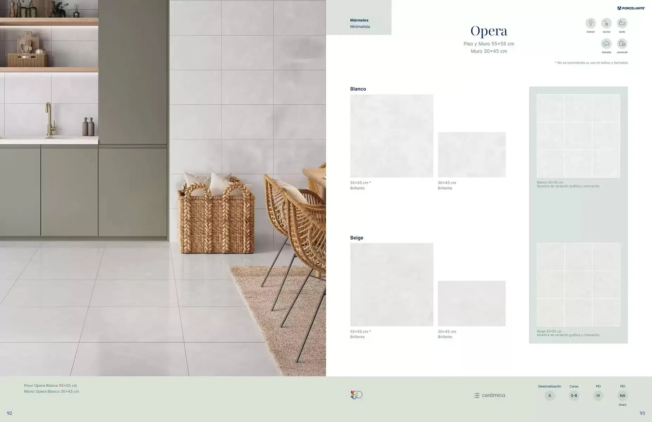Click the cocina faucet icon
Image resolution: width=652 pixels, height=422 pixels.
606,23
